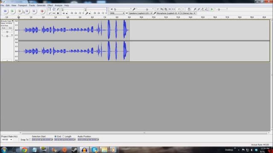The width and height of the screenshot is (273, 153).
Task: Toggle the track Mute button
Action: pyautogui.click(x=4, y=28)
